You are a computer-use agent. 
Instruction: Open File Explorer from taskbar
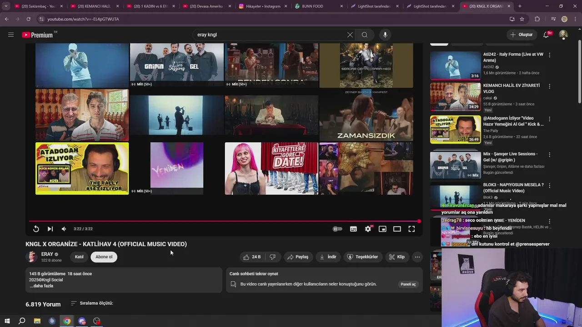pyautogui.click(x=37, y=321)
